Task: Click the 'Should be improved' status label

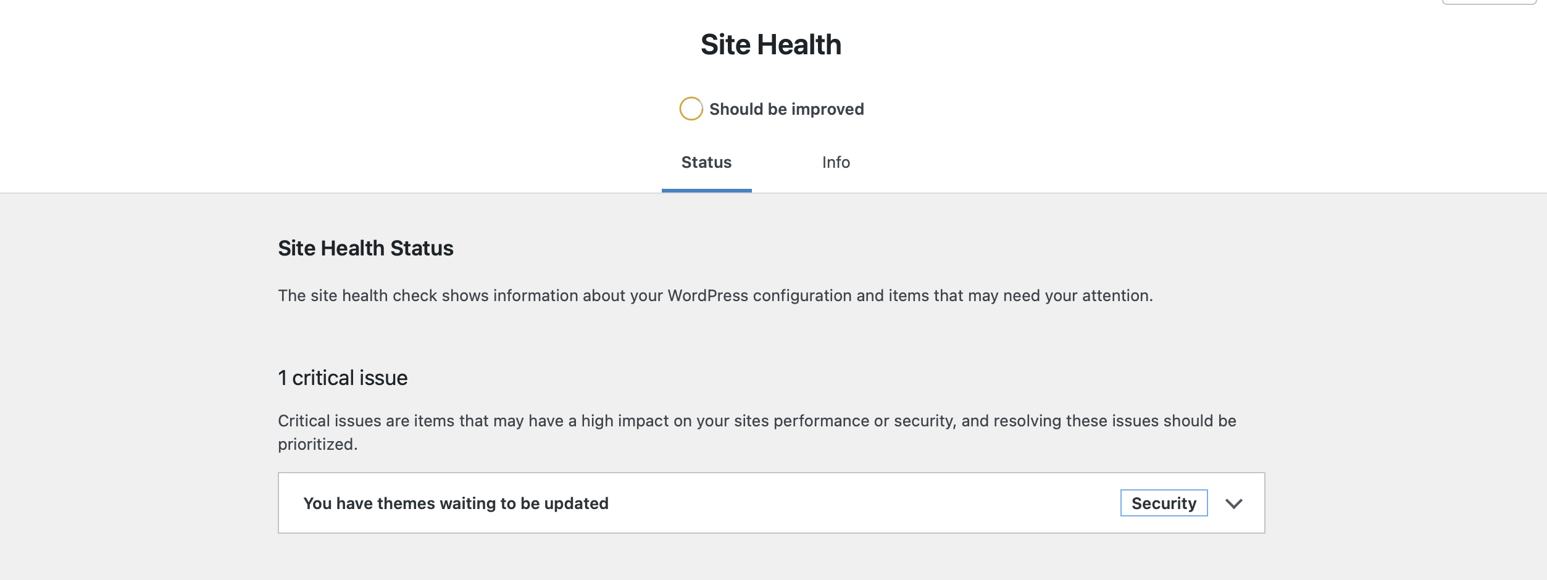Action: click(787, 109)
